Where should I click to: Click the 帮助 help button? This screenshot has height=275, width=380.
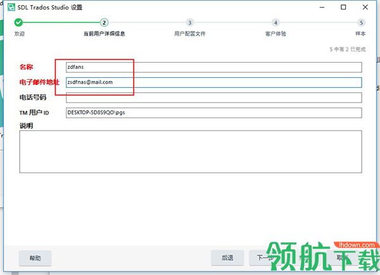35,258
